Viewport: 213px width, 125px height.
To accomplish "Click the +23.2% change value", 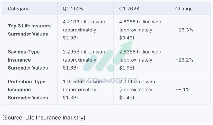I will point(184,60).
